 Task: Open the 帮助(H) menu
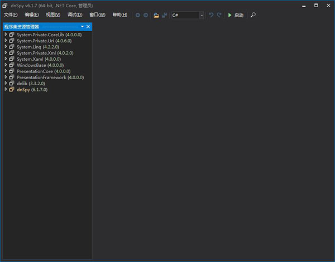point(120,14)
